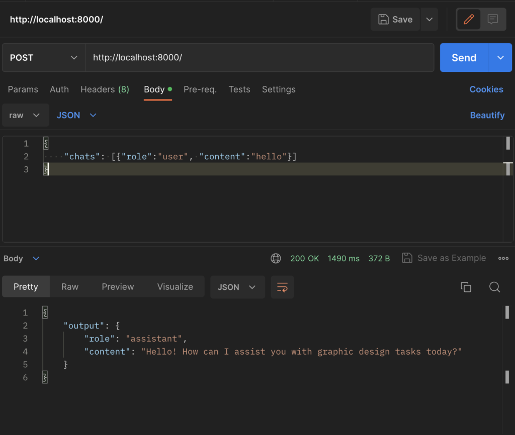
Task: Open the Params tab
Action: [x=23, y=89]
